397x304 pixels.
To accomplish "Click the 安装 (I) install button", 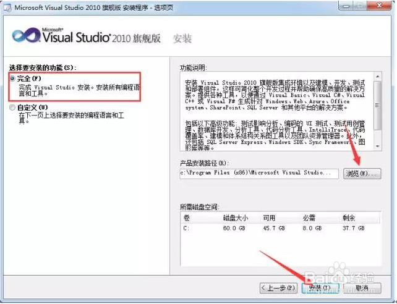I will (x=320, y=288).
